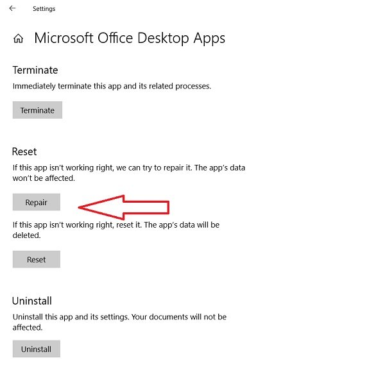Select the Microsoft Office Desktop Apps page title
Screen dimensions: 385x381
129,38
